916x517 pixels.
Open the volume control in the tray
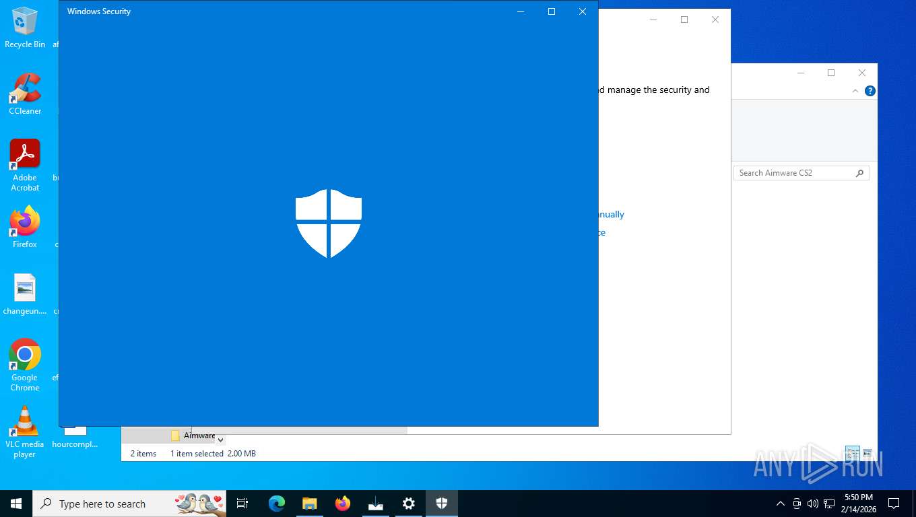click(x=813, y=504)
